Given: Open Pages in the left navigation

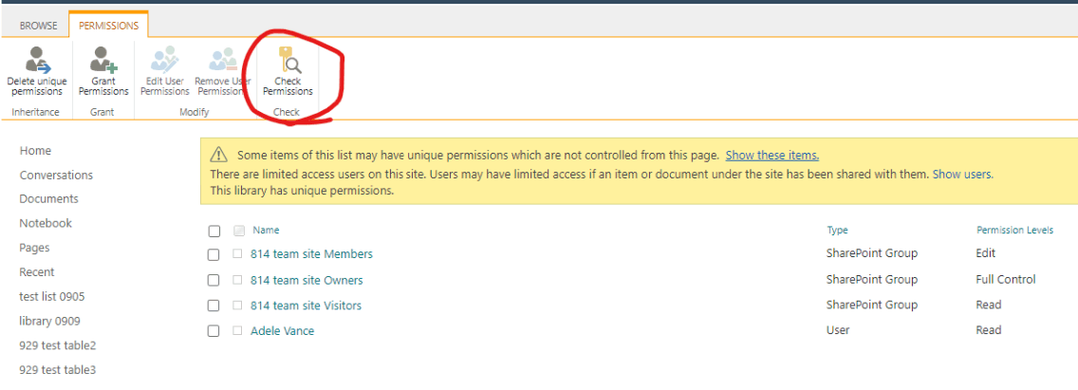Looking at the screenshot, I should 34,248.
